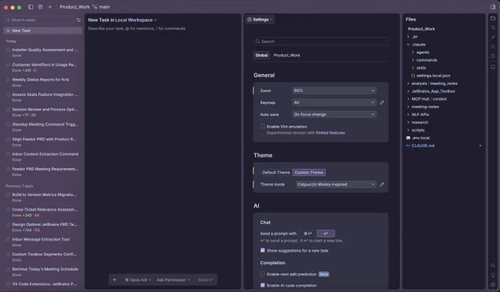Click the main branch icon
This screenshot has width=500, height=292.
point(95,7)
